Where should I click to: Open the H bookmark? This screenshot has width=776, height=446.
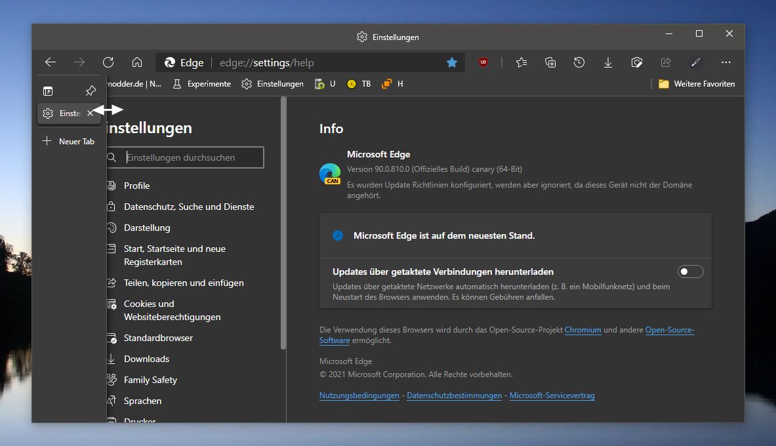(x=392, y=84)
